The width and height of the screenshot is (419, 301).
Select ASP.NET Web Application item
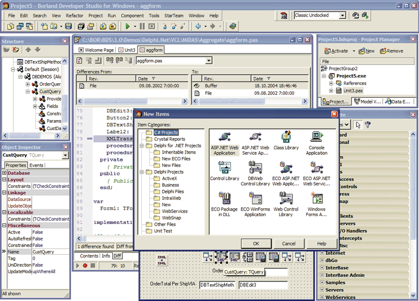click(x=225, y=144)
